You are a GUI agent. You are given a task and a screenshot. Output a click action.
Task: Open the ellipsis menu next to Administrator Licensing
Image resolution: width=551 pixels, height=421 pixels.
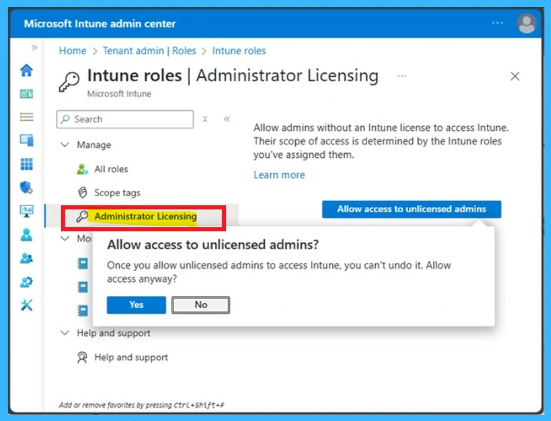[402, 75]
